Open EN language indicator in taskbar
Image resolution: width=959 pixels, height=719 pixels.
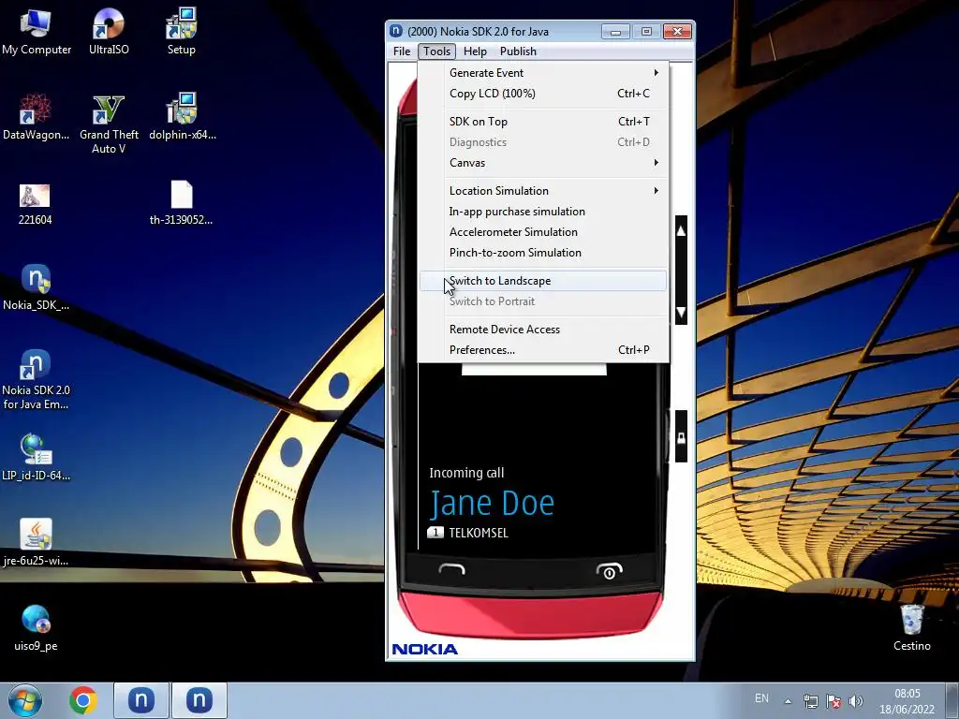[761, 698]
